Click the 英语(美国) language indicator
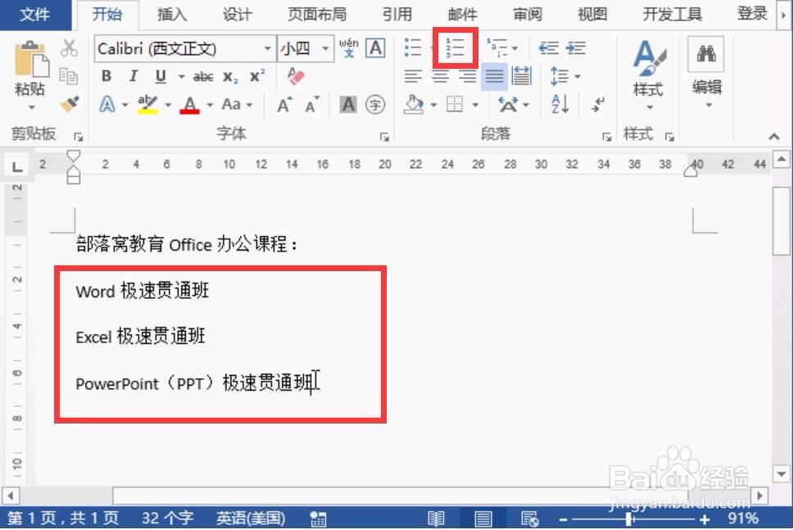 (x=251, y=519)
